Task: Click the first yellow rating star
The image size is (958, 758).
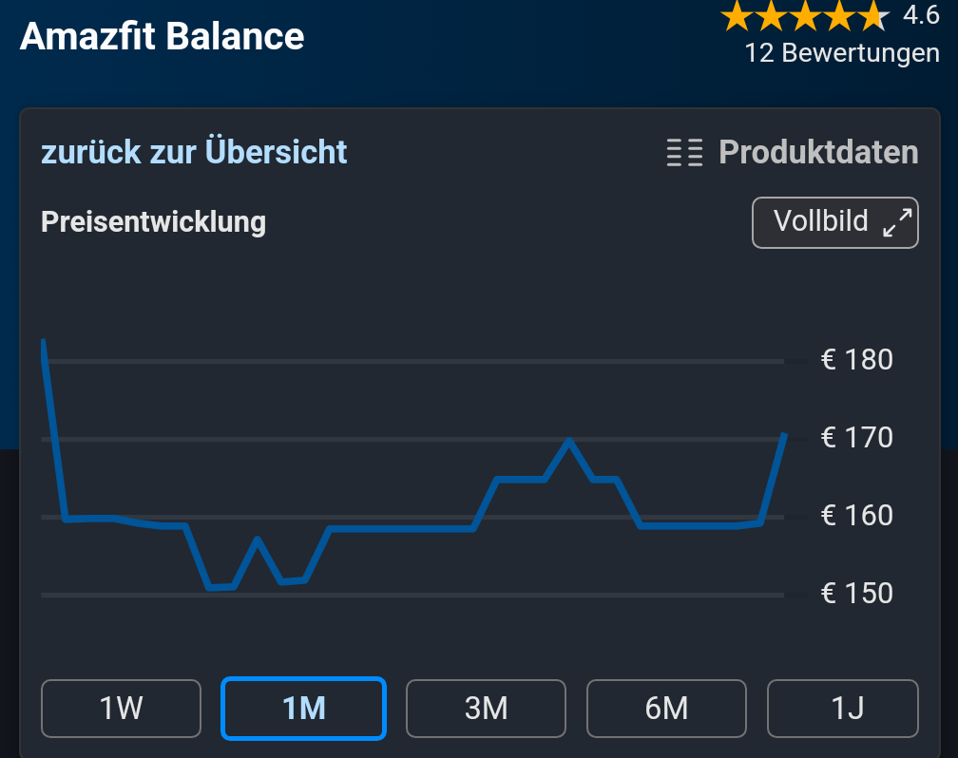Action: click(736, 16)
